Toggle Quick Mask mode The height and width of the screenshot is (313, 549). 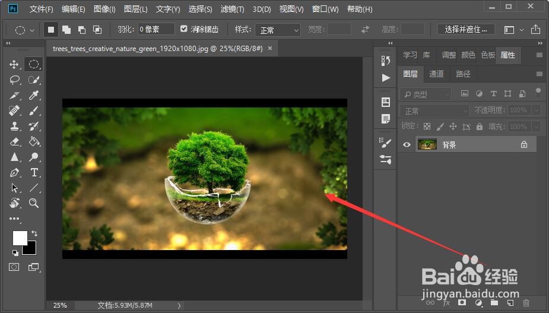(x=14, y=267)
